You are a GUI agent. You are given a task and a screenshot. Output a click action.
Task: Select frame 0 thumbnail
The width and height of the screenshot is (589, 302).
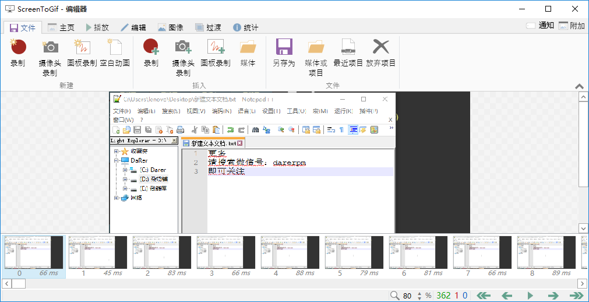[x=33, y=252]
